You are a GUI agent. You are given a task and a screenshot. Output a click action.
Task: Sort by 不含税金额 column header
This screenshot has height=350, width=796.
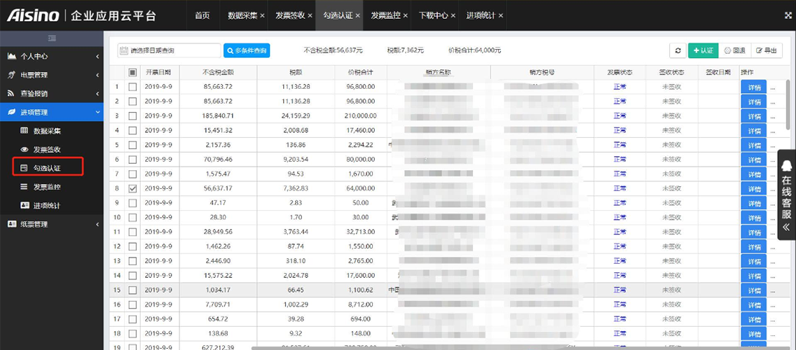point(218,73)
